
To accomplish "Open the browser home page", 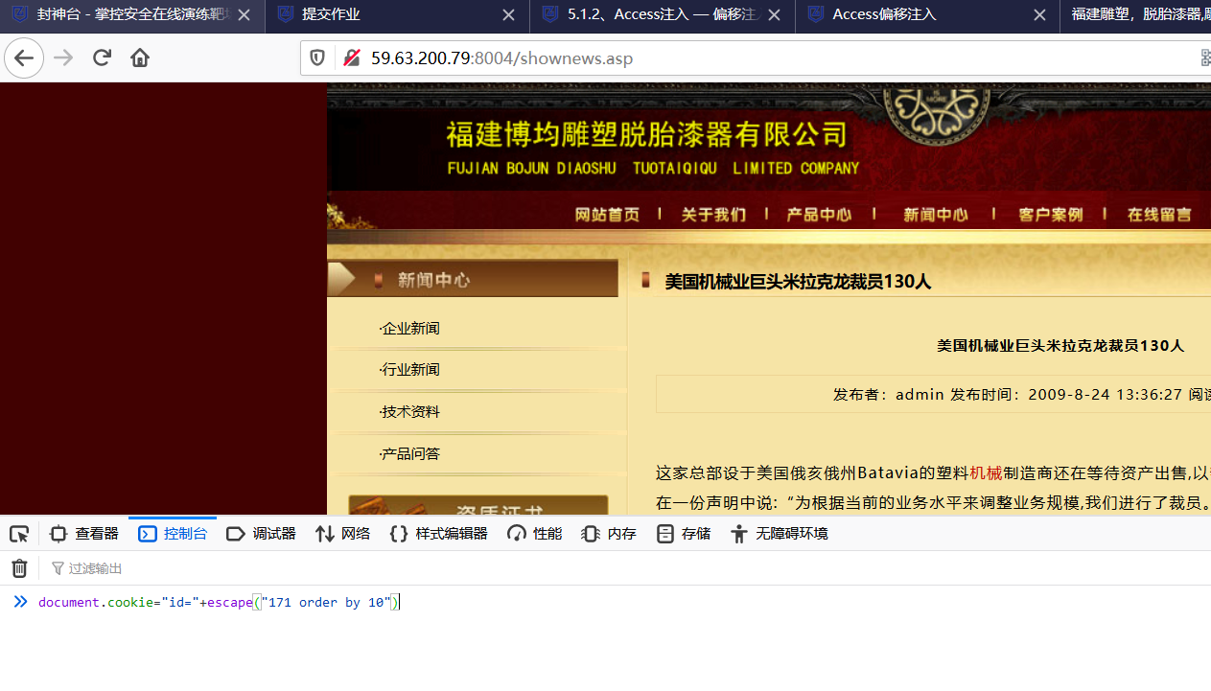I will point(140,58).
